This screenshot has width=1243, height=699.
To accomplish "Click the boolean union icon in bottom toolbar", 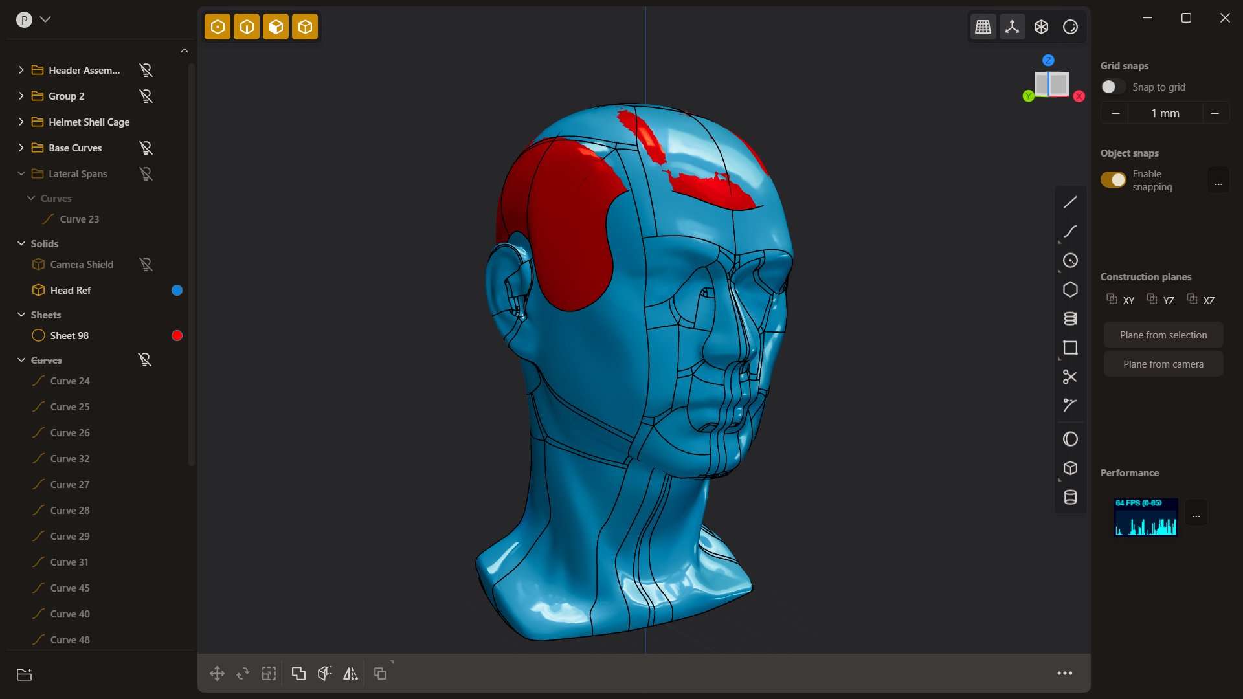I will pyautogui.click(x=298, y=674).
